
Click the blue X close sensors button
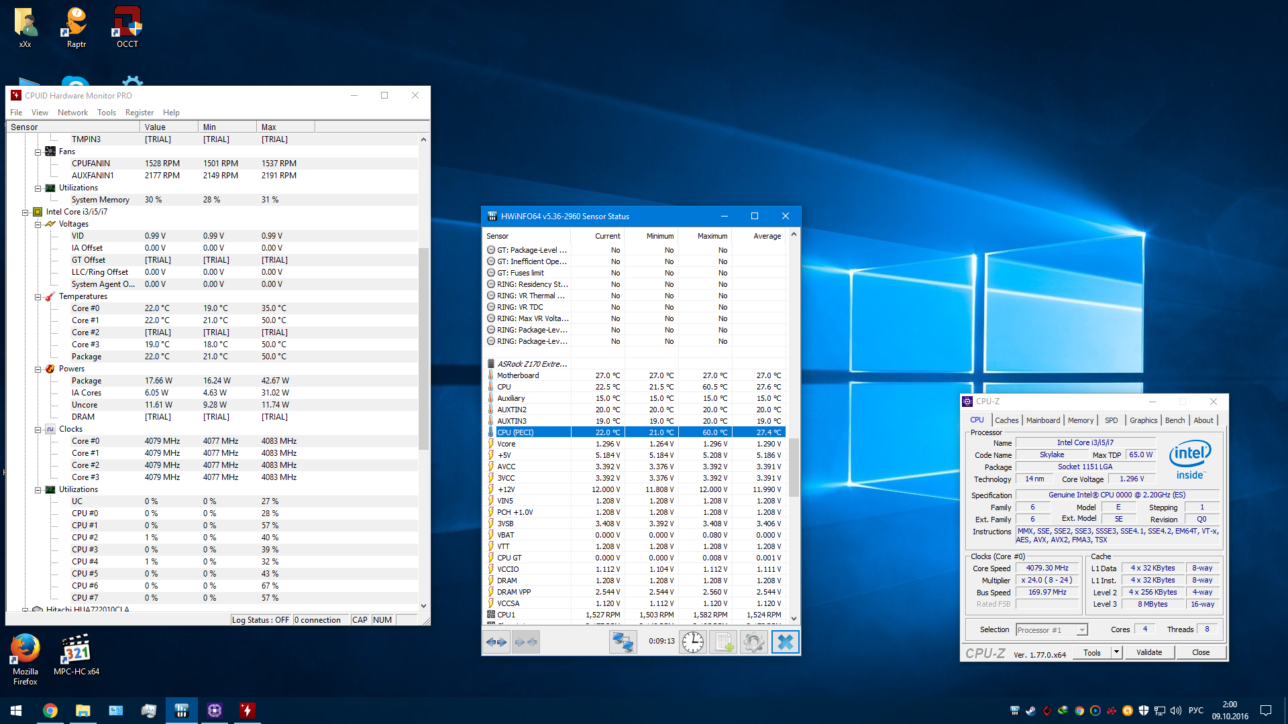tap(785, 642)
